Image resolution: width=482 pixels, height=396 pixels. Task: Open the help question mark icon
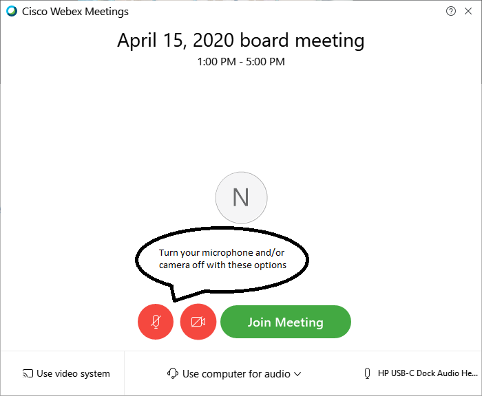(450, 12)
